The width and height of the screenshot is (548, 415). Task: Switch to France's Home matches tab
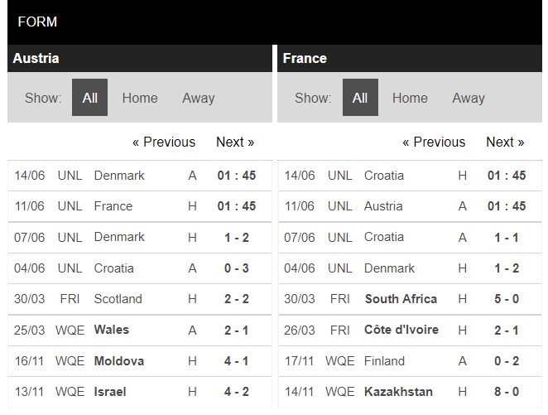[x=410, y=98]
